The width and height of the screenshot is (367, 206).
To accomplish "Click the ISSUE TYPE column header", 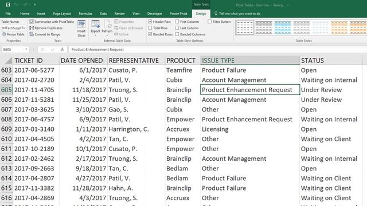I will tap(250, 61).
